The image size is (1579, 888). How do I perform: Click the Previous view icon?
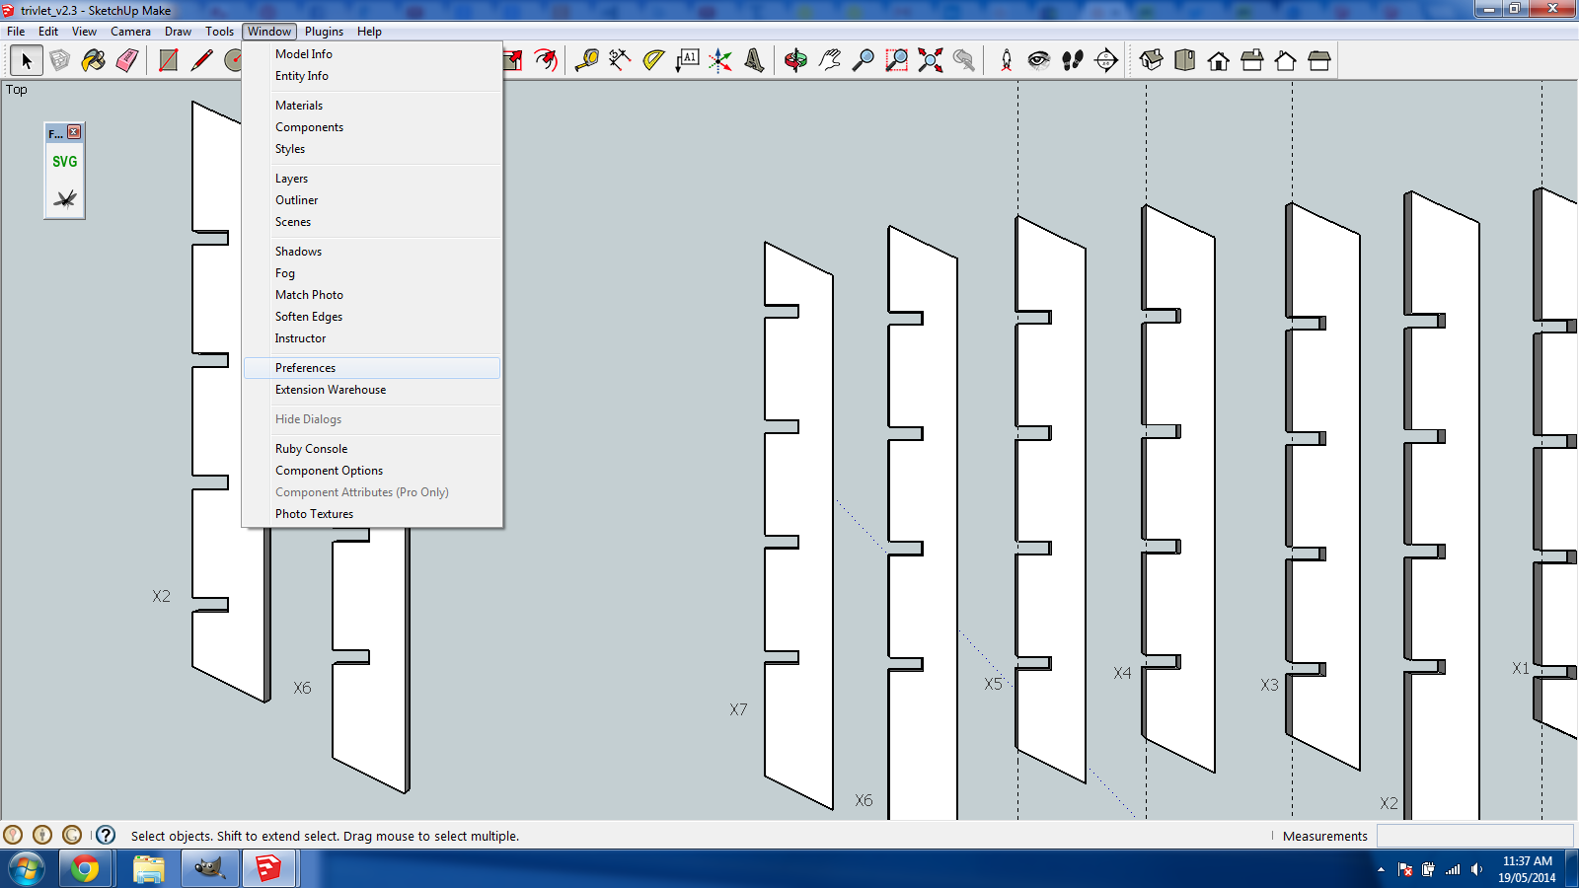coord(964,61)
